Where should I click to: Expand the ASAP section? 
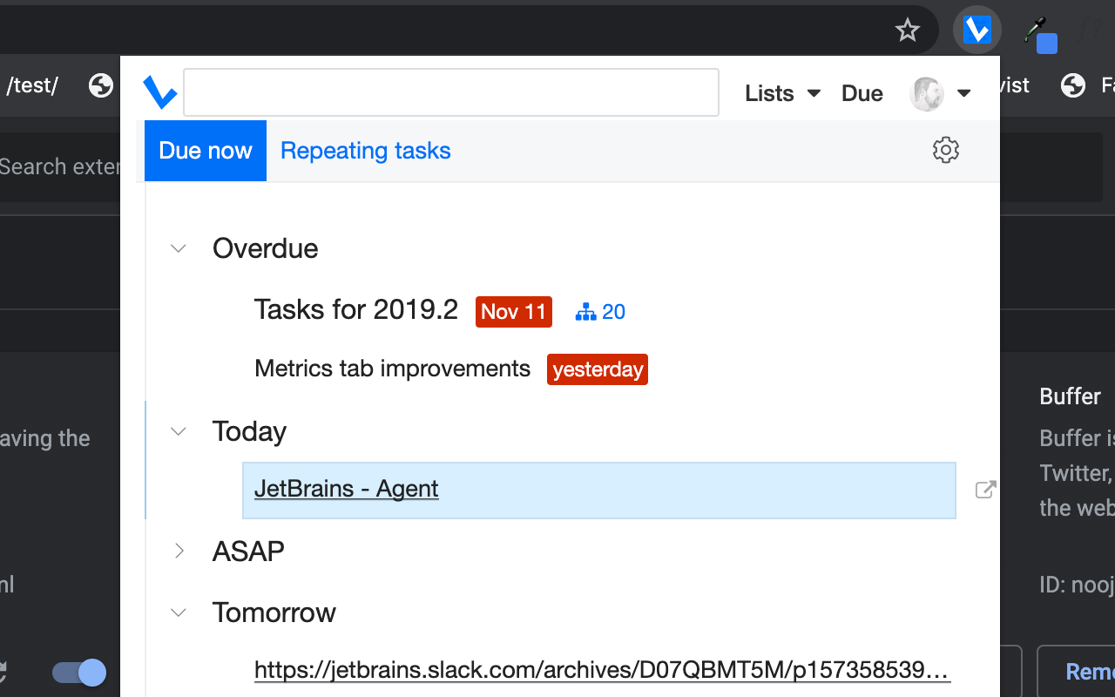179,551
